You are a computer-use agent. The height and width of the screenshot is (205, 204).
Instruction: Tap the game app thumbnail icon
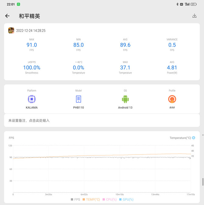pyautogui.click(x=11, y=30)
